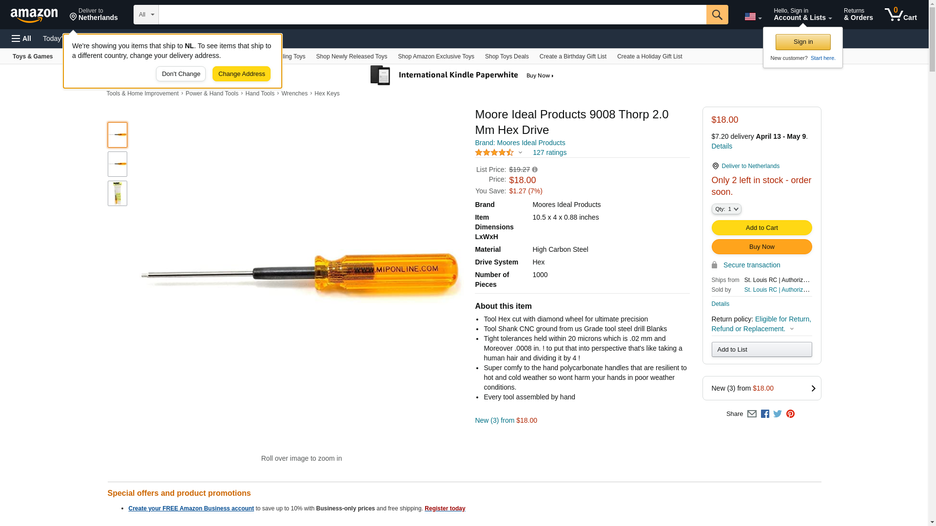Open the Qty quantity dropdown
Image resolution: width=936 pixels, height=526 pixels.
click(726, 209)
